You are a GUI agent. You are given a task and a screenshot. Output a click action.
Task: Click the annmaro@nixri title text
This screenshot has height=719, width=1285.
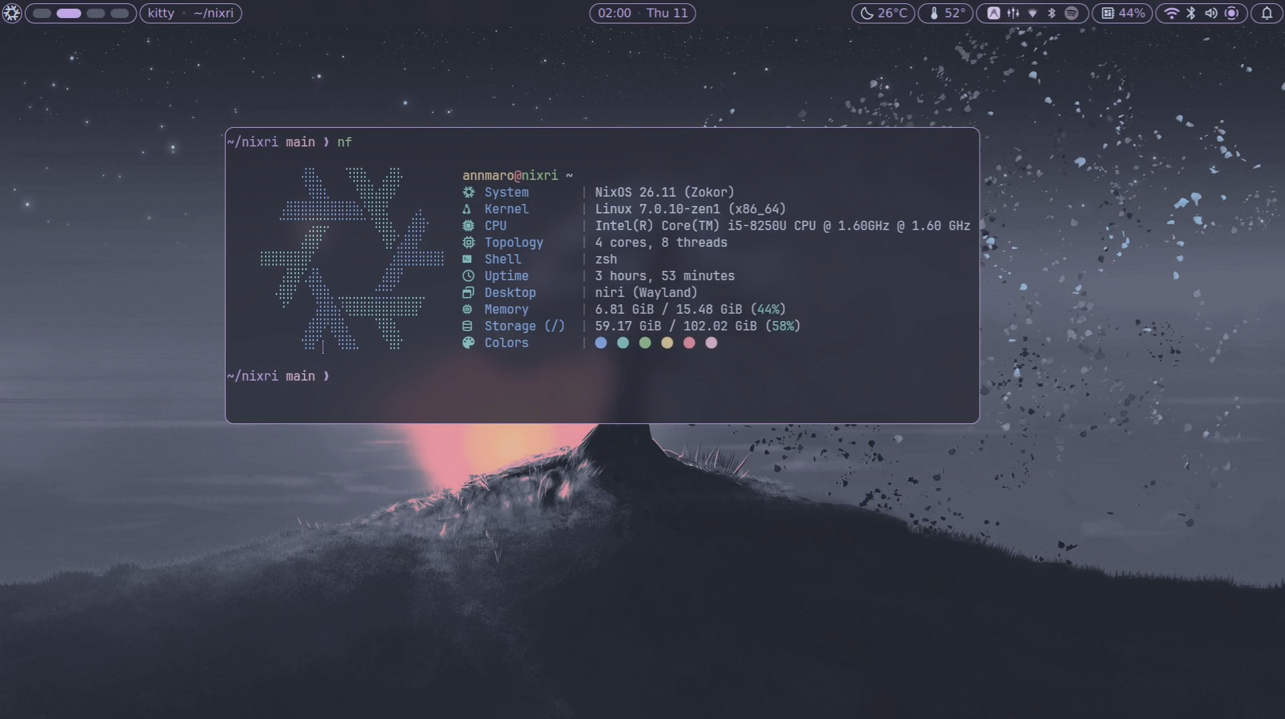pyautogui.click(x=510, y=176)
